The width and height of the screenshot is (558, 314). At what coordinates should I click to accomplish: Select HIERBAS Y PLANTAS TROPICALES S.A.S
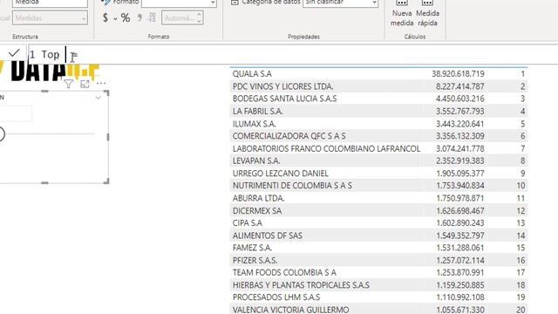(378, 285)
